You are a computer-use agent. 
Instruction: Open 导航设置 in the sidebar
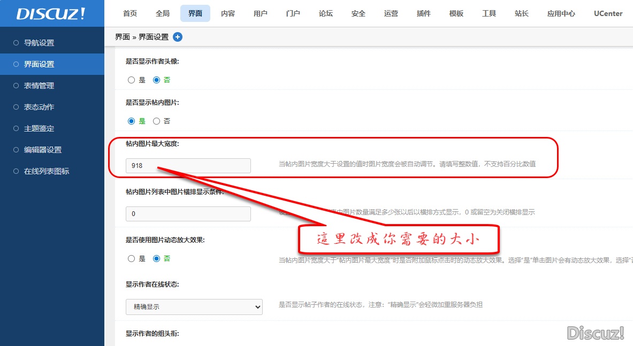[x=39, y=43]
